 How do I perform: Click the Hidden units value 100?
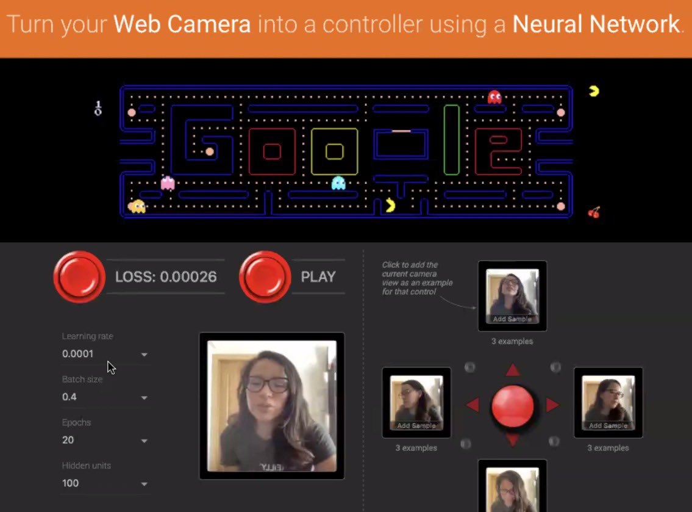coord(70,483)
